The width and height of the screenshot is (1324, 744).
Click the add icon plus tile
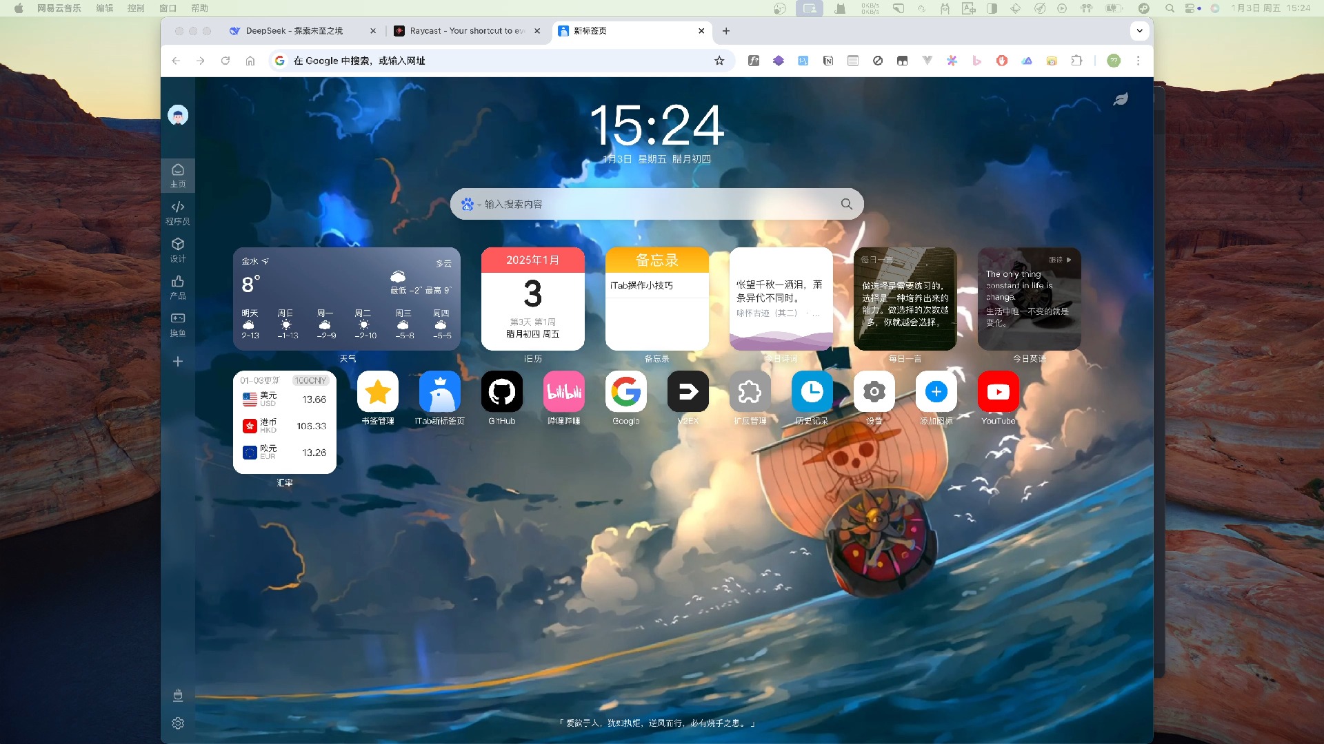point(936,391)
